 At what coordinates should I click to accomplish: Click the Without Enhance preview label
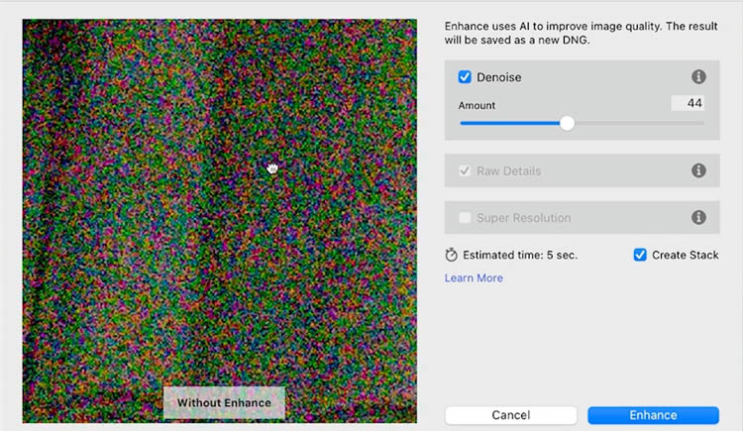[x=224, y=403]
